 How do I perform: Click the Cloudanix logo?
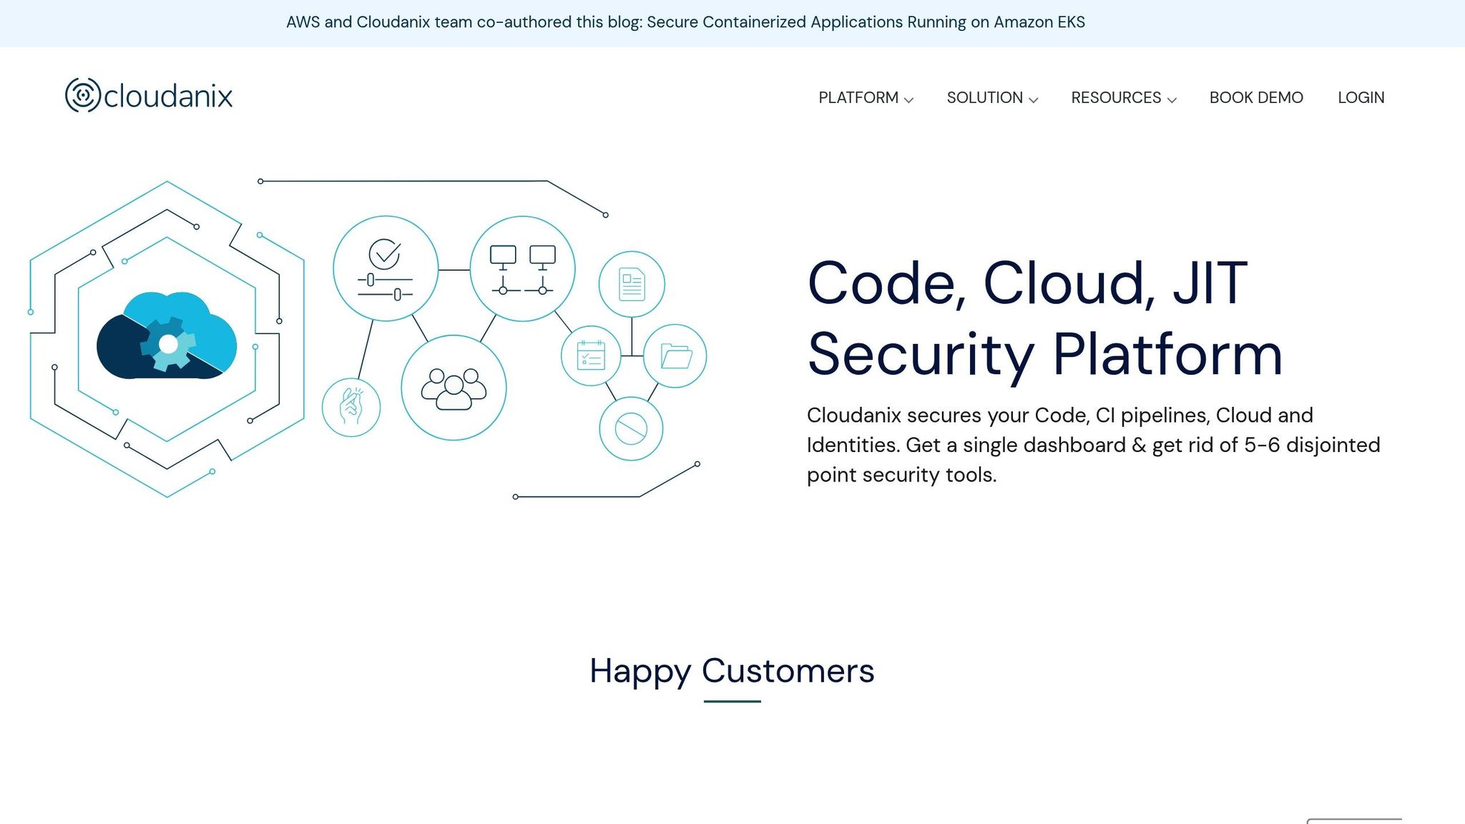[x=149, y=95]
